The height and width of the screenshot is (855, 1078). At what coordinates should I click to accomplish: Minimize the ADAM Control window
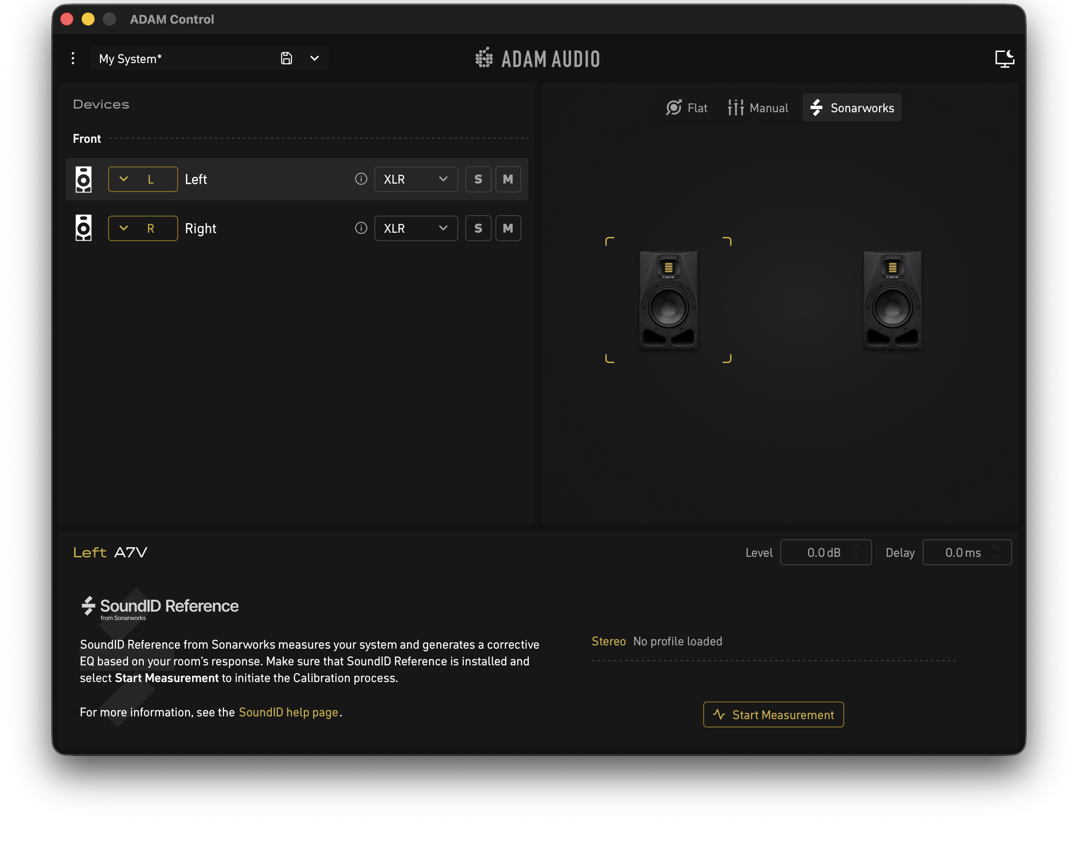88,19
